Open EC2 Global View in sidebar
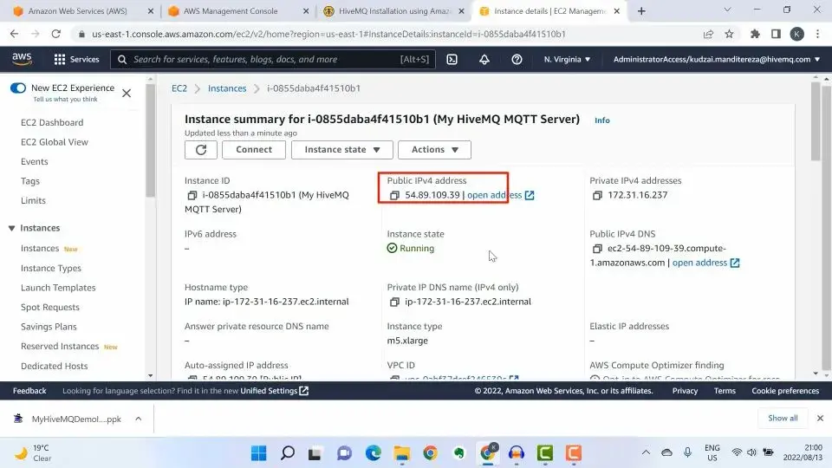 [55, 142]
